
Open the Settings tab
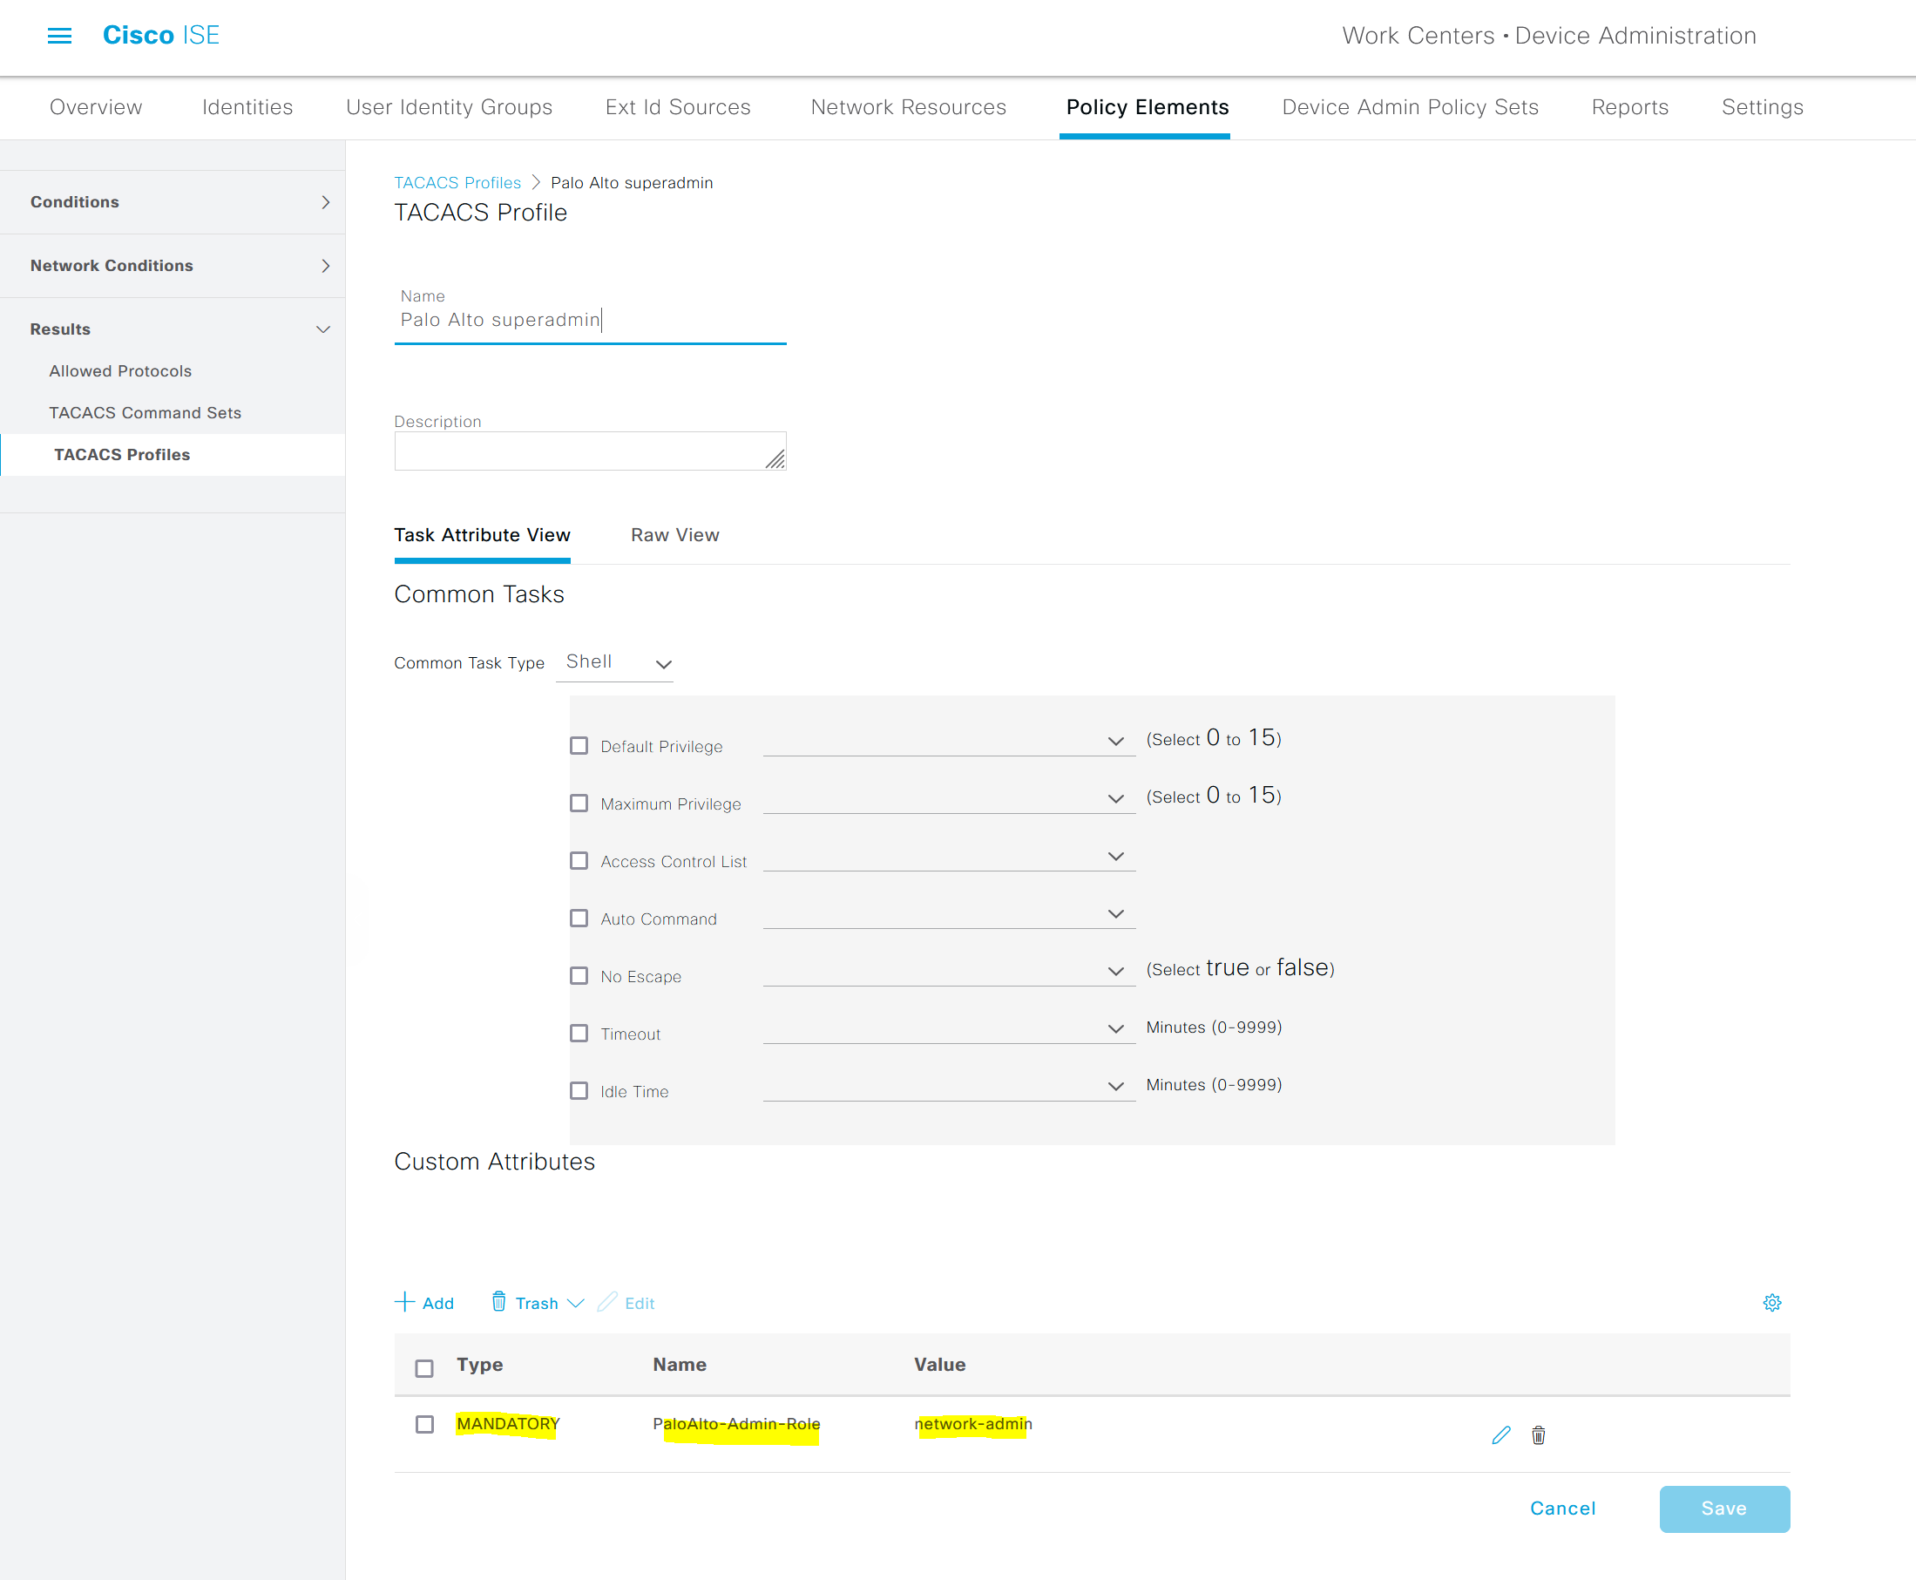(x=1763, y=107)
